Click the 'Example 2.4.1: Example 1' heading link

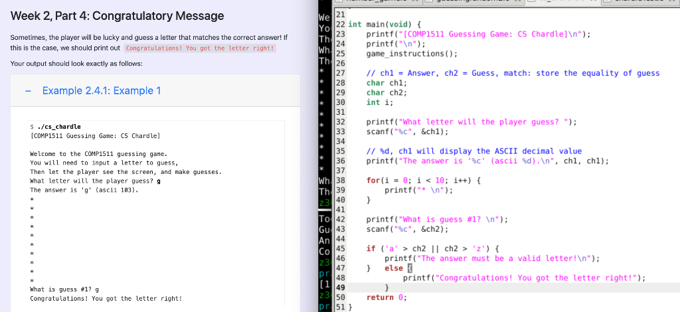(x=102, y=91)
